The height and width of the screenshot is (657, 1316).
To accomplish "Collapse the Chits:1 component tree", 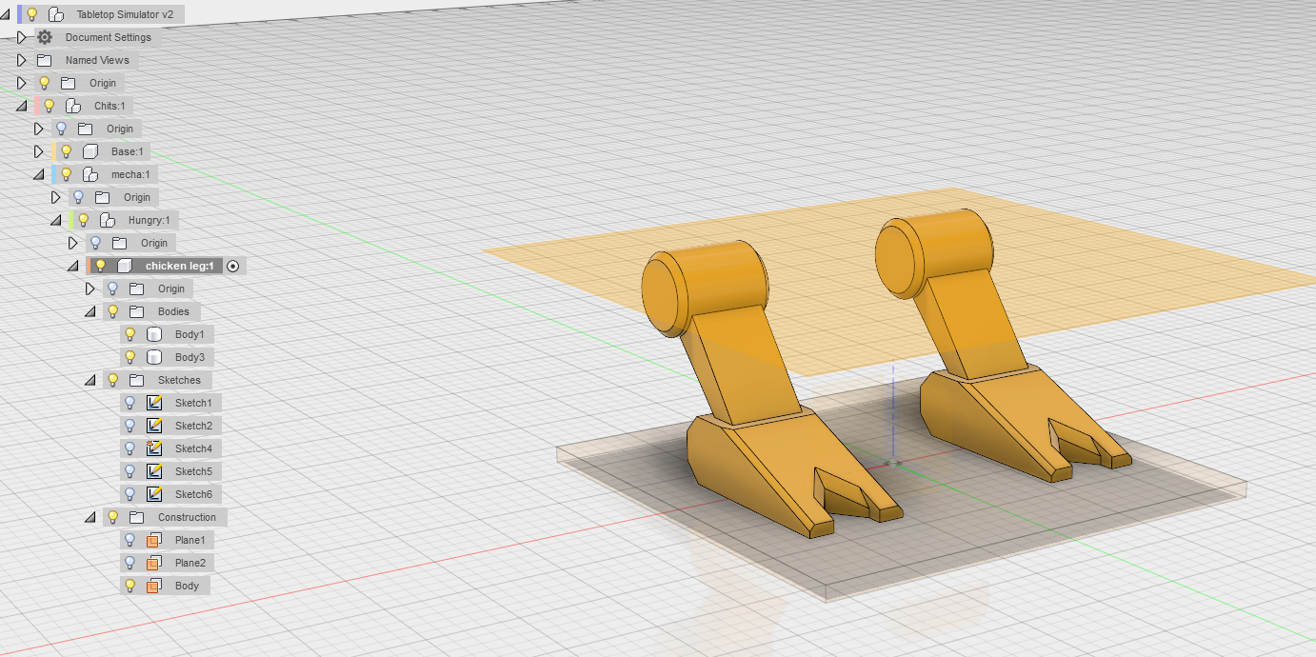I will pos(22,107).
